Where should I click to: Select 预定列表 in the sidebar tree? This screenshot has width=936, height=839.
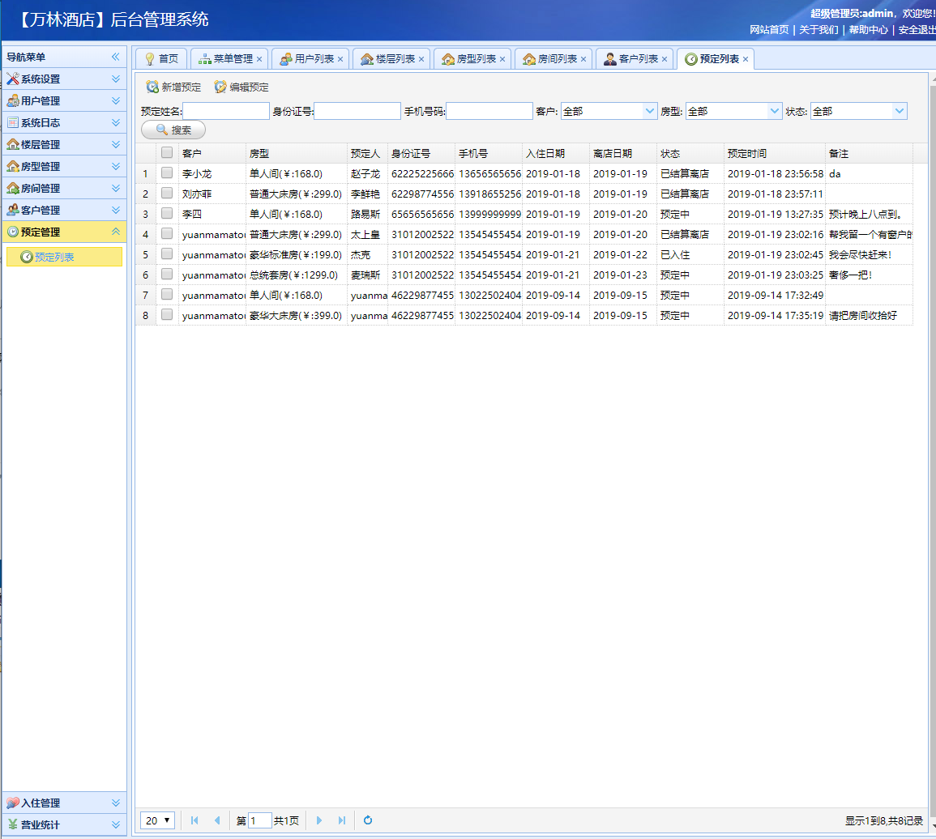tap(54, 257)
